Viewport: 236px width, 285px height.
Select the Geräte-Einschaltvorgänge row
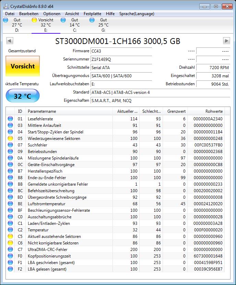116,164
